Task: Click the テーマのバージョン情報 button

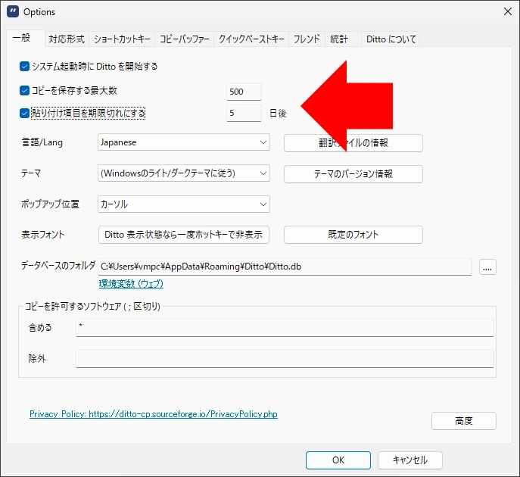Action: (x=353, y=173)
